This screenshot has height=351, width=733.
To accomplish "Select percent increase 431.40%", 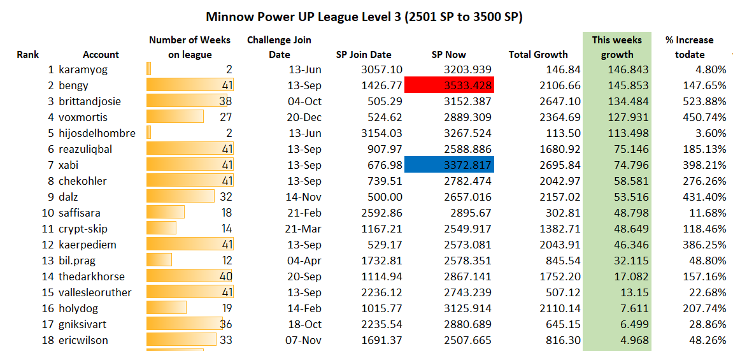I will (704, 197).
